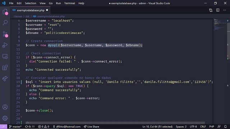Click the dal breadcrumb folder
Viewport: 230px width, 129px height.
click(27, 16)
